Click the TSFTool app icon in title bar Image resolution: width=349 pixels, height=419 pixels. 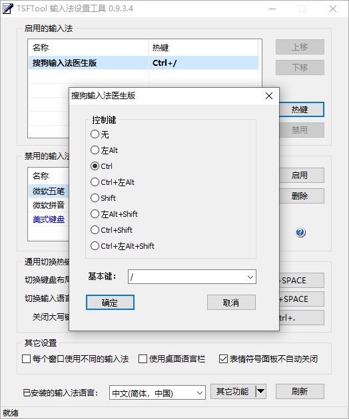(7, 9)
